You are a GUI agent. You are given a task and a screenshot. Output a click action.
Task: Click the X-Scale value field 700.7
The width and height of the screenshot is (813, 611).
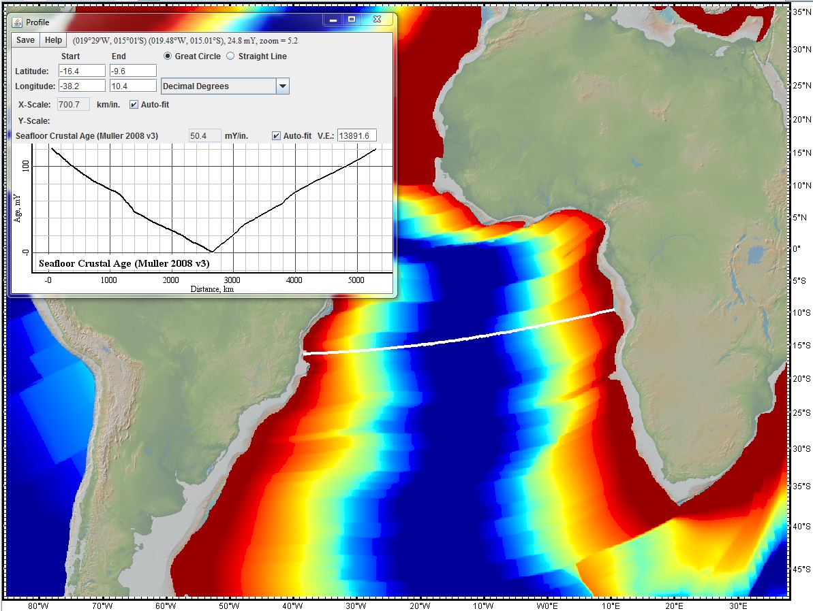[x=74, y=105]
